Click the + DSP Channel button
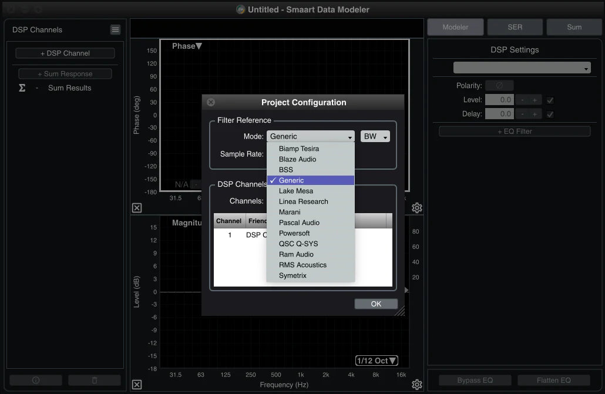The width and height of the screenshot is (605, 394). click(65, 53)
